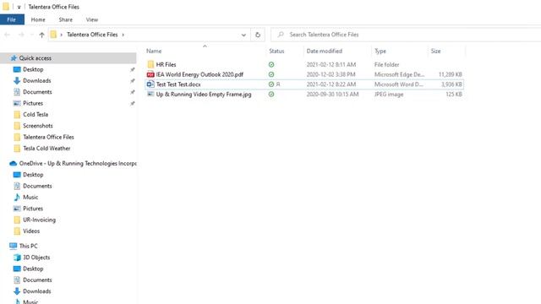Click the 11,289 KB size cell
This screenshot has width=541, height=304.
point(451,74)
